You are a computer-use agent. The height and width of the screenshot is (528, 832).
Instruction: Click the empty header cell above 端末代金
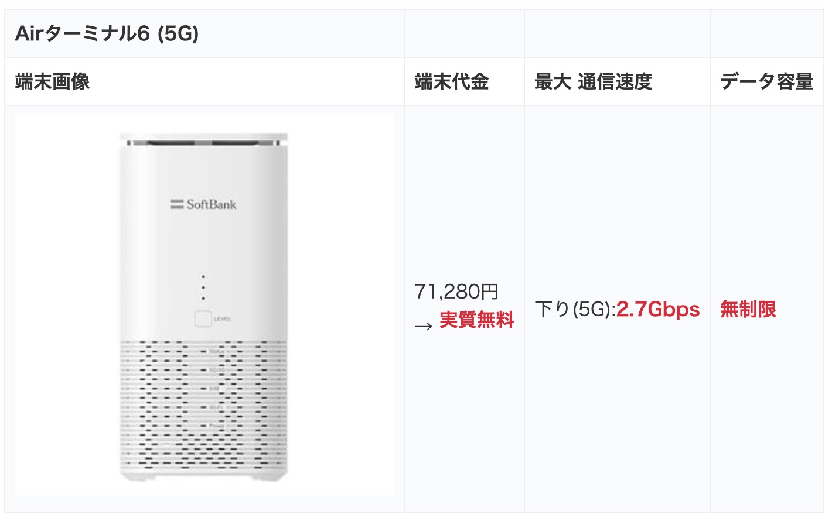(x=464, y=33)
